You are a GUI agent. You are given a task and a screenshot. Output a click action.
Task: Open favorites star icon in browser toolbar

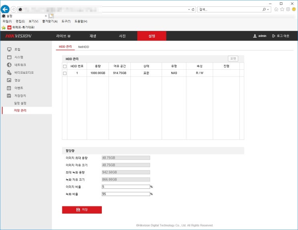(282, 9)
